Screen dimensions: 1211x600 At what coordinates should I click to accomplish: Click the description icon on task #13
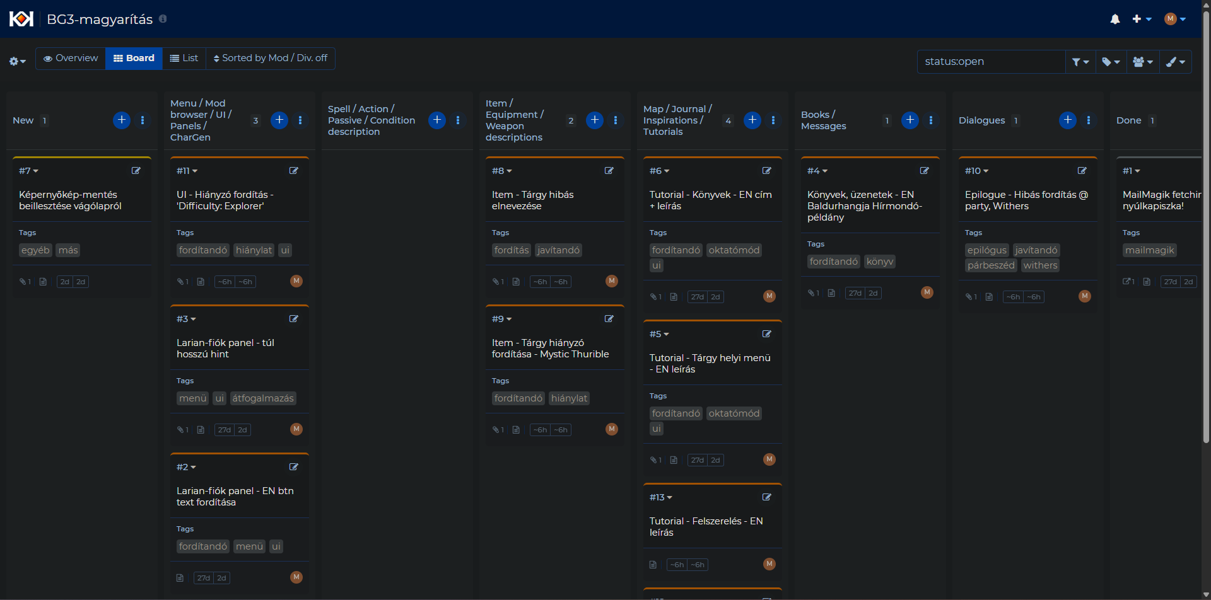click(653, 565)
